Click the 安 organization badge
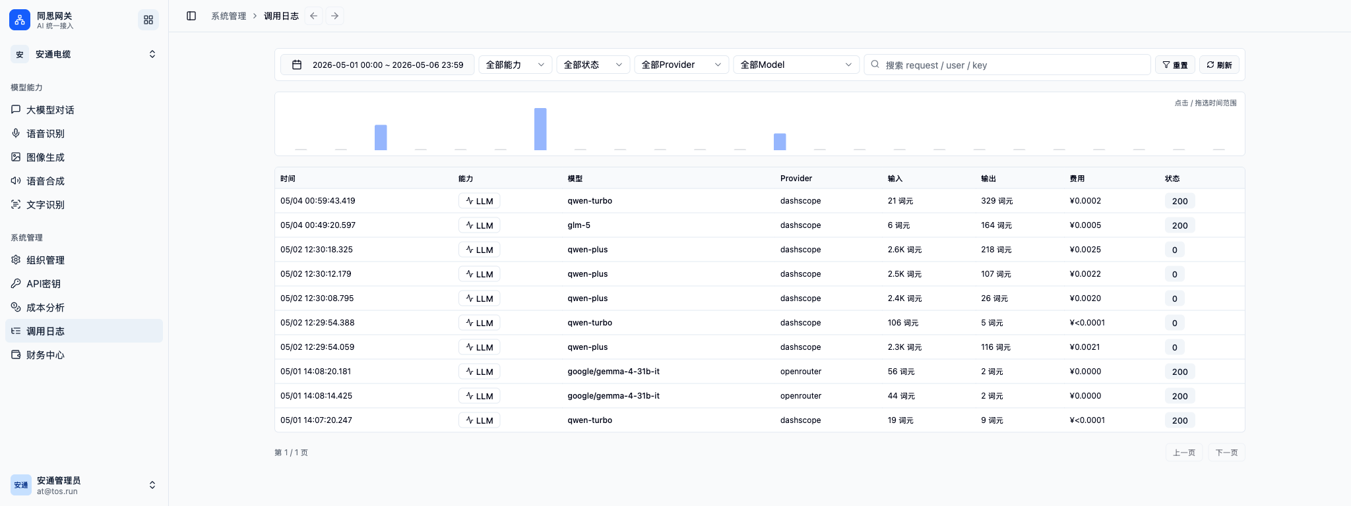Image resolution: width=1351 pixels, height=506 pixels. (20, 54)
